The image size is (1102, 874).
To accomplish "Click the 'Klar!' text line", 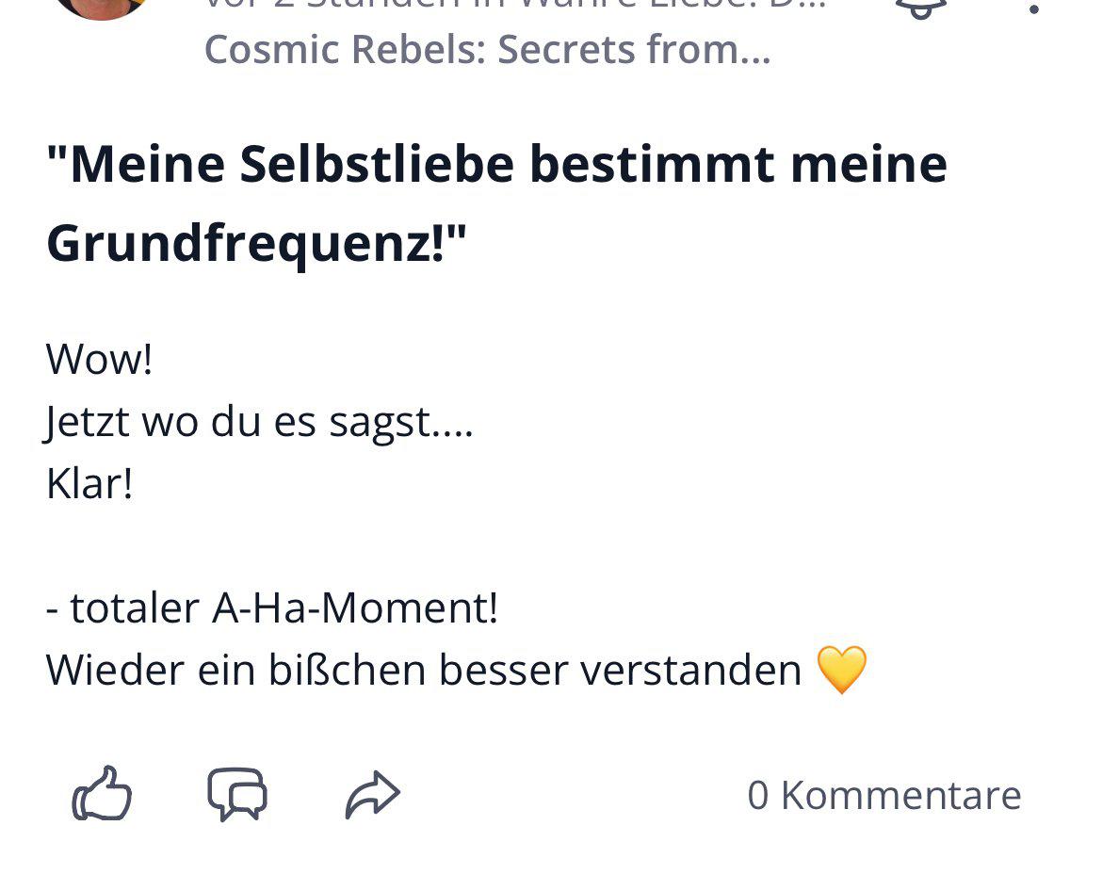I will [89, 483].
